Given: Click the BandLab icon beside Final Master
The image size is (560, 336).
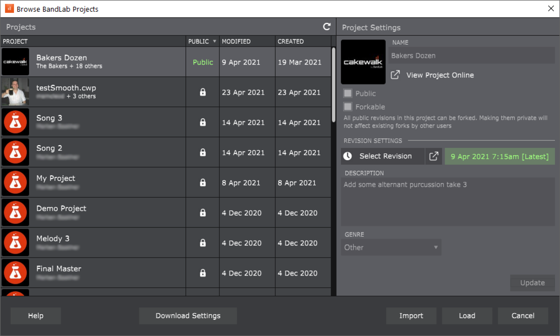Looking at the screenshot, I should coord(15,273).
